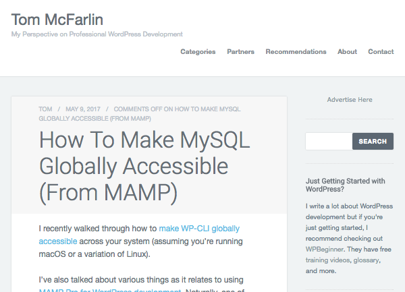Follow the 'make WP-CLI globally accessible' link
405x292 pixels.
(199, 229)
